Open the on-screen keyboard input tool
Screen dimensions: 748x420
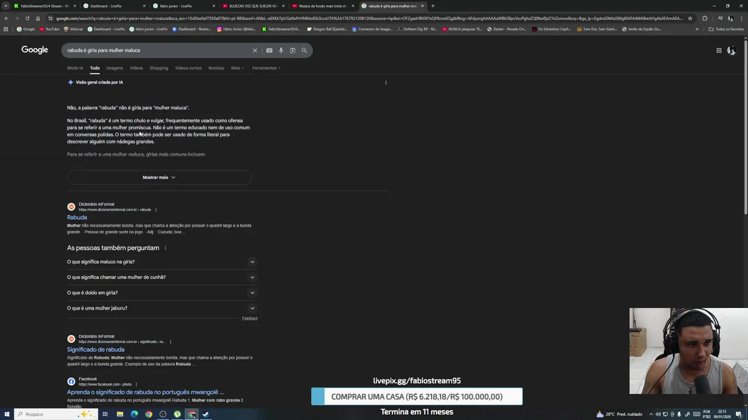(x=269, y=50)
